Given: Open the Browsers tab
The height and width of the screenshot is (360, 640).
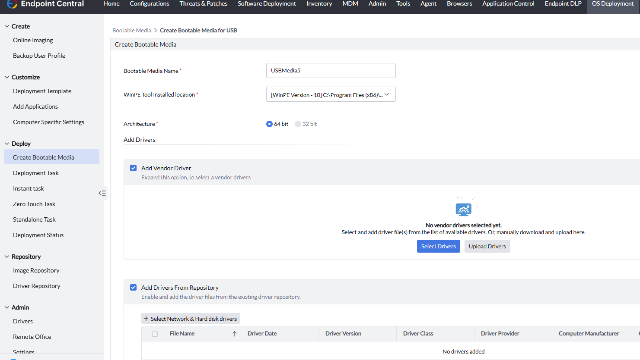Looking at the screenshot, I should click(459, 3).
